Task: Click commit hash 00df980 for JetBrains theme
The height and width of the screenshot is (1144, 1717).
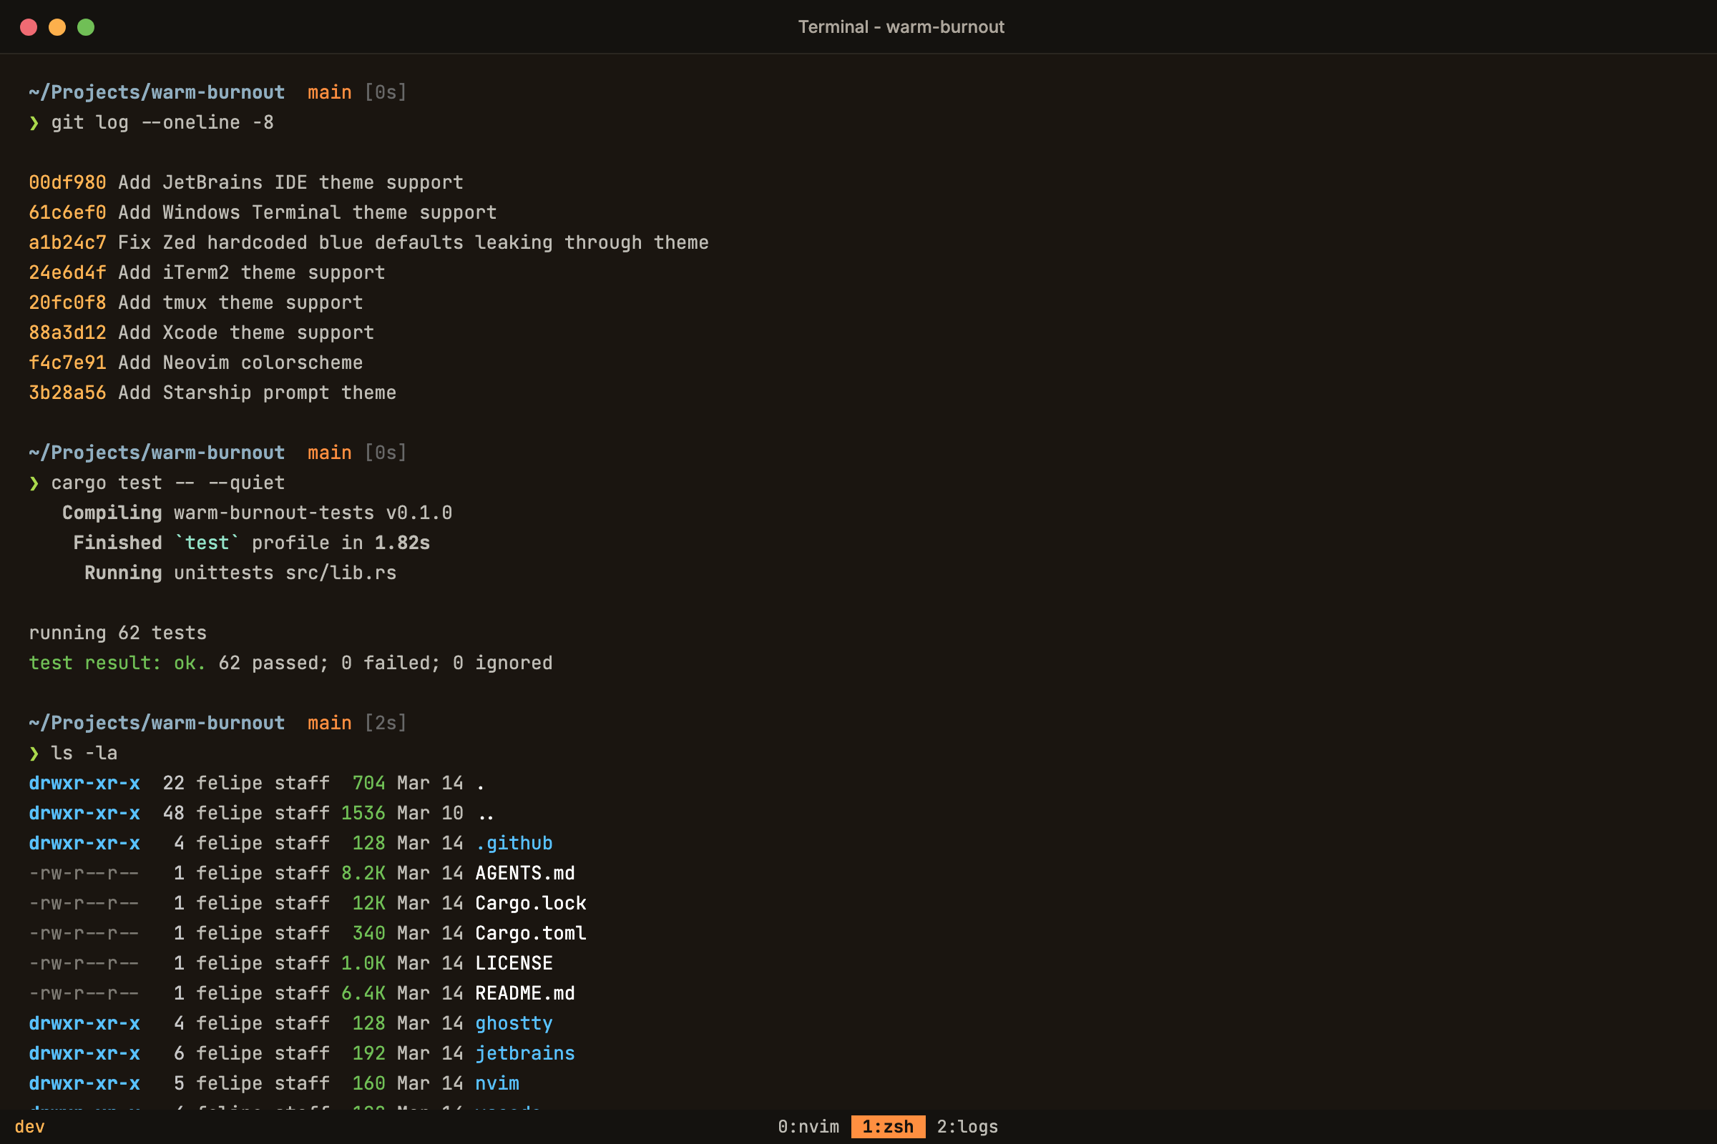Action: tap(67, 182)
